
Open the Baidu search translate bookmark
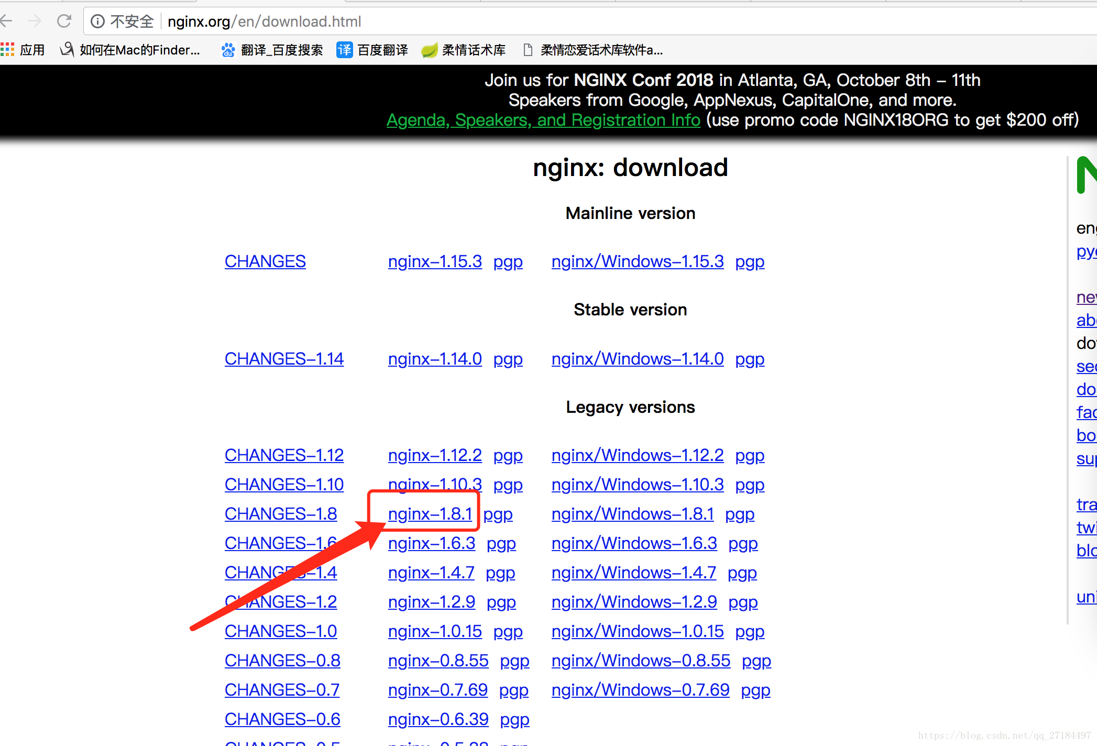coord(272,50)
